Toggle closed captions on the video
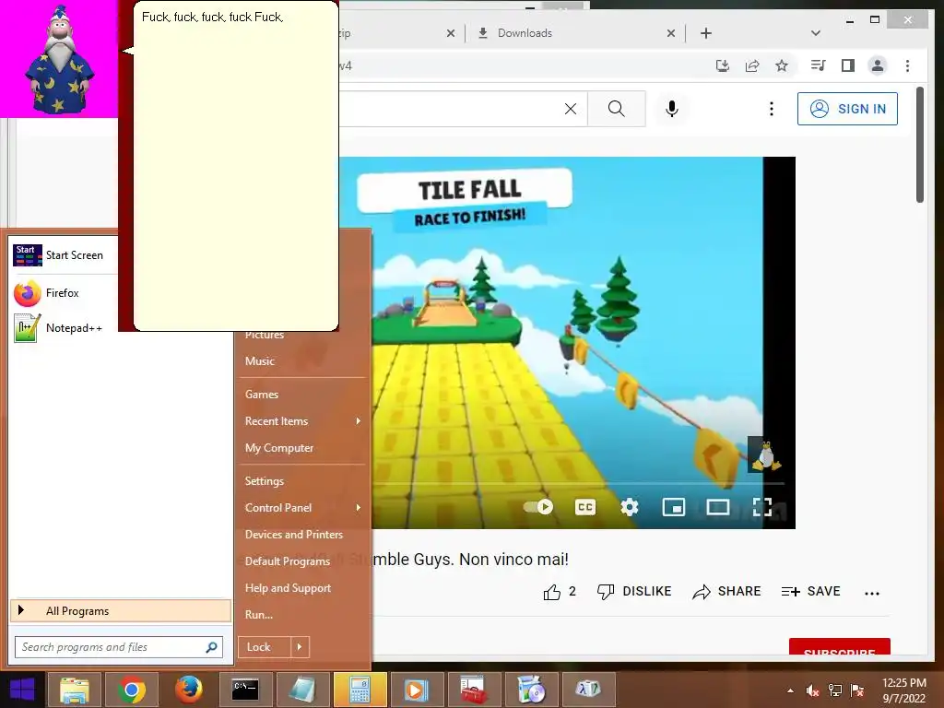Image resolution: width=944 pixels, height=708 pixels. [585, 508]
